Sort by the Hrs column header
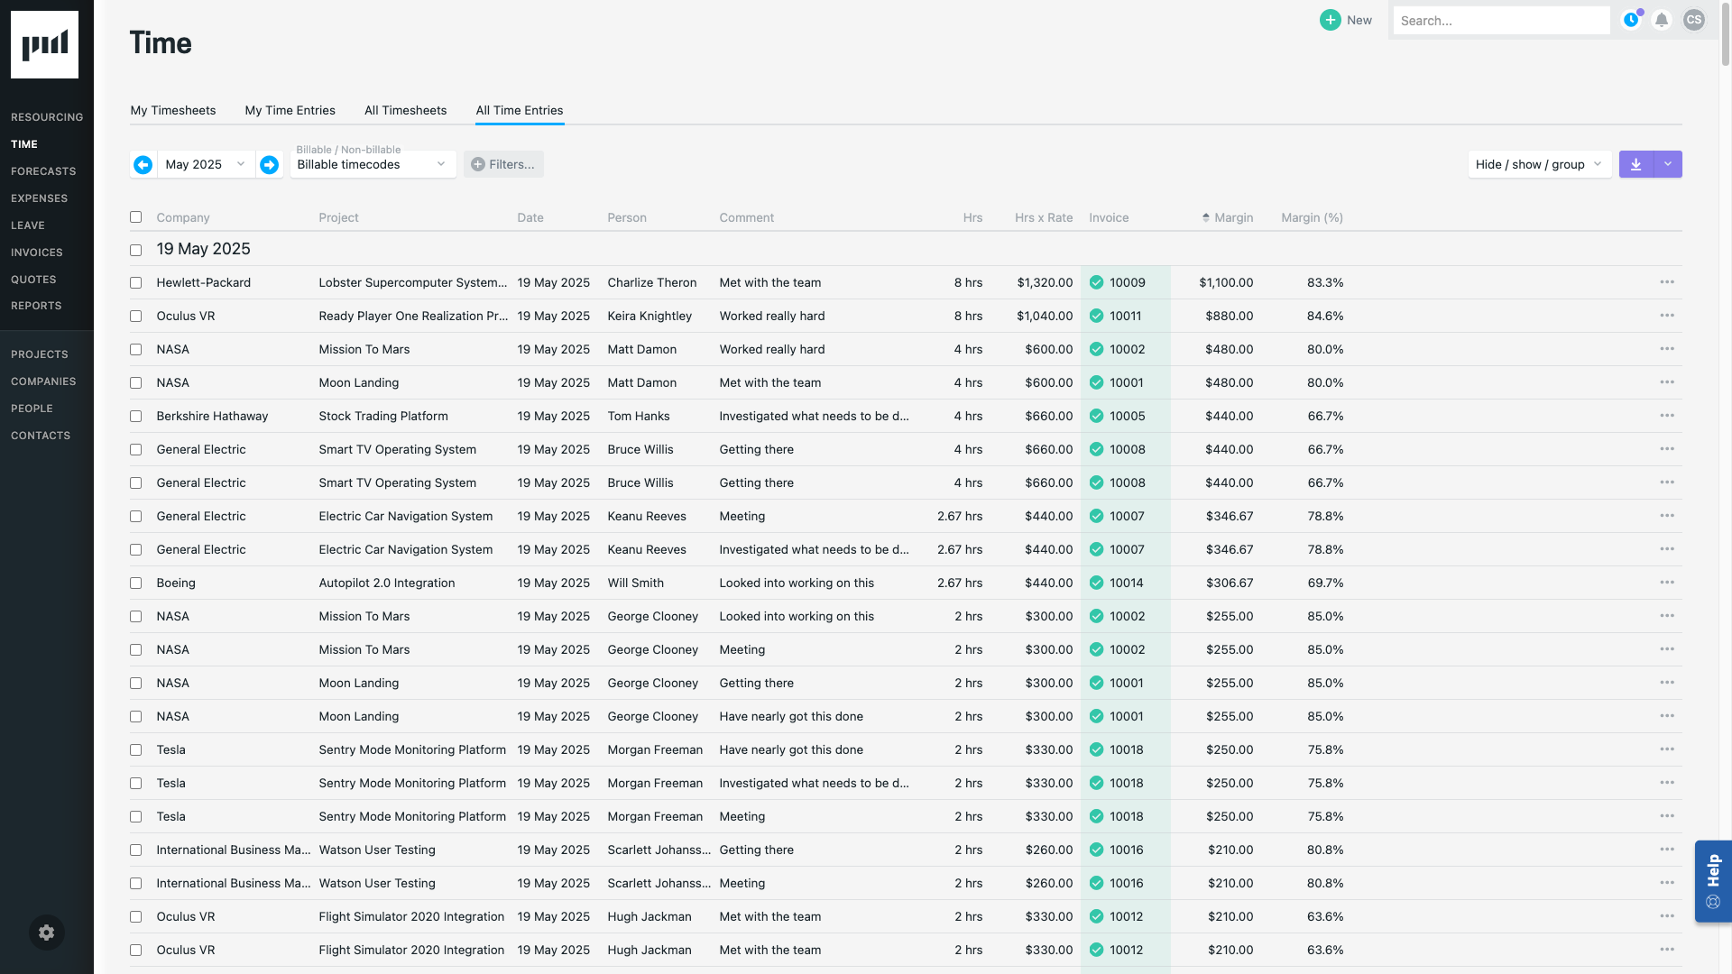Screen dimensions: 1732x974 (972, 217)
